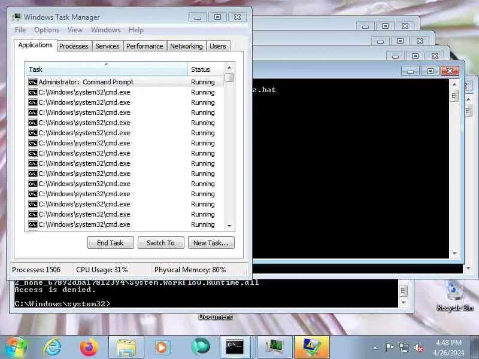This screenshot has height=359, width=479.
Task: Click the z.bat text in cmd window
Action: (x=265, y=90)
